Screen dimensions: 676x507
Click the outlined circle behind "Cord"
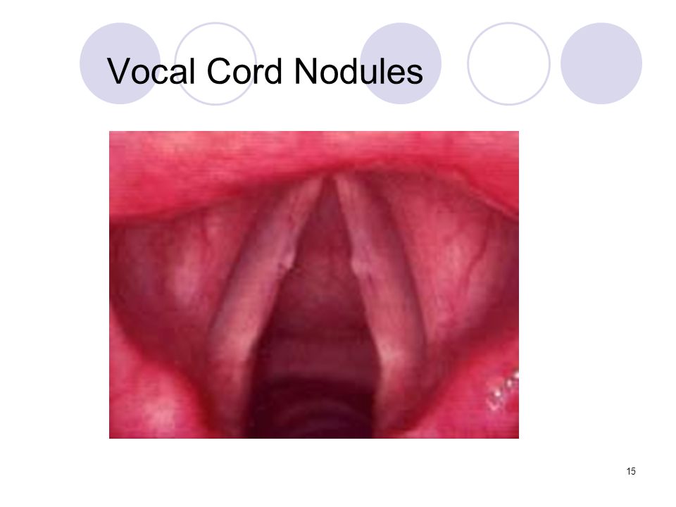coord(215,63)
